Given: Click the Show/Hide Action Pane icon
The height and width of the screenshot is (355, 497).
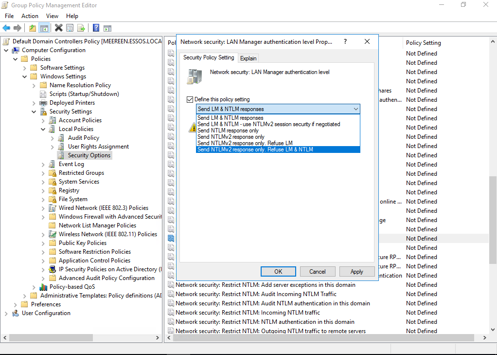Looking at the screenshot, I should click(107, 28).
